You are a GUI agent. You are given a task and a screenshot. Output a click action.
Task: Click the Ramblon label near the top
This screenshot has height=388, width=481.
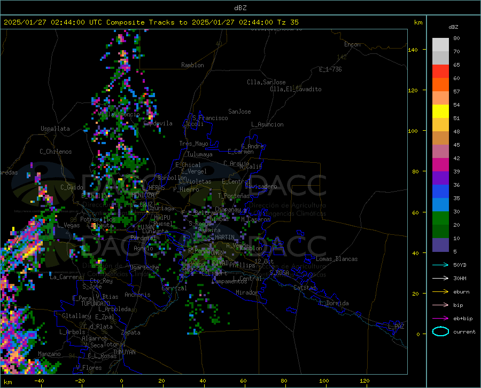[192, 65]
